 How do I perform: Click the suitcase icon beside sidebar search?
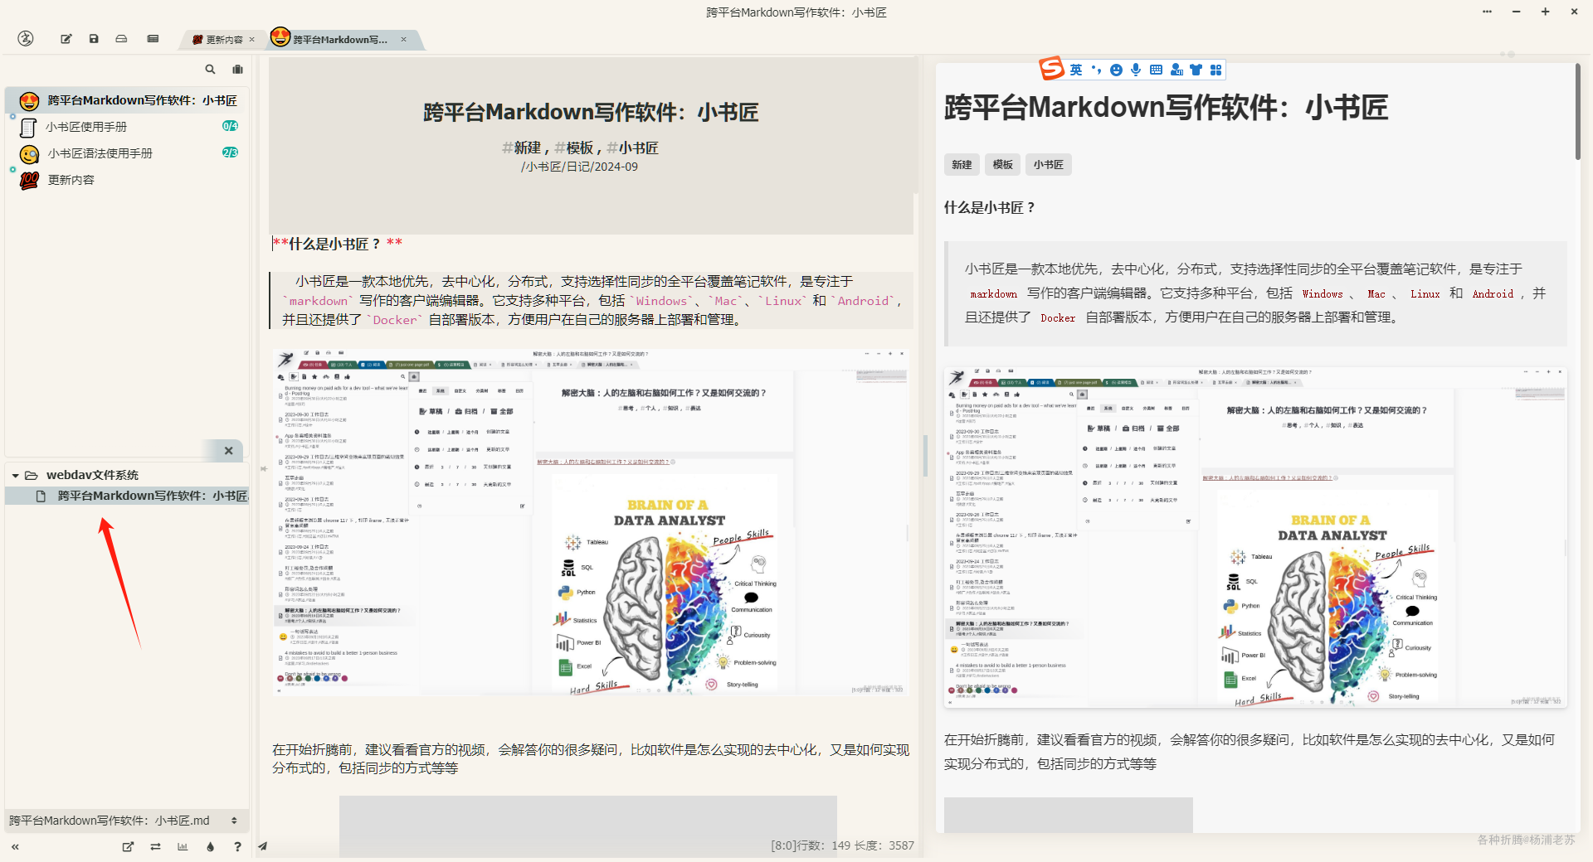click(238, 70)
